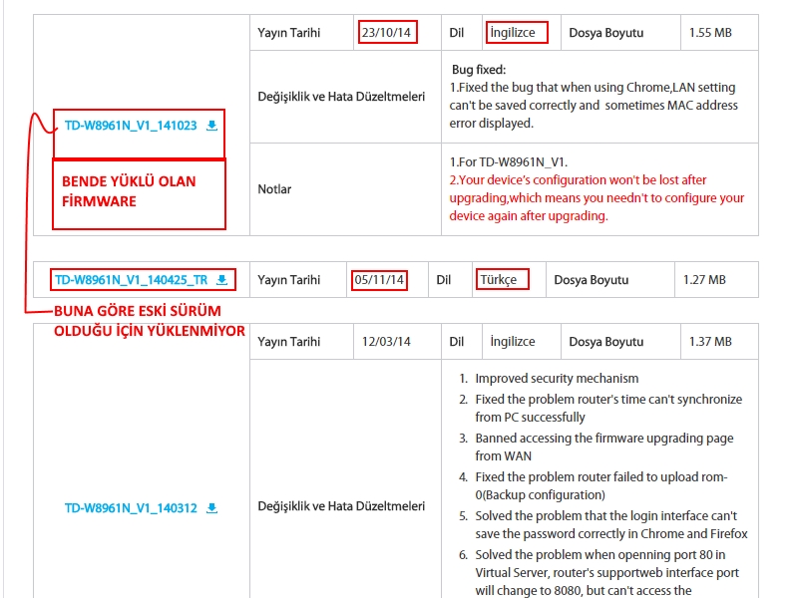Click the login interface password fix item
The image size is (798, 598).
(611, 525)
